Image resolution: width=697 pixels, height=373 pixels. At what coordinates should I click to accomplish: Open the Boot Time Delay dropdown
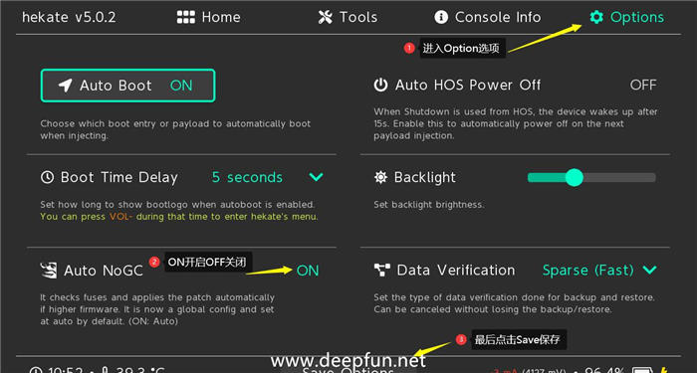[268, 177]
